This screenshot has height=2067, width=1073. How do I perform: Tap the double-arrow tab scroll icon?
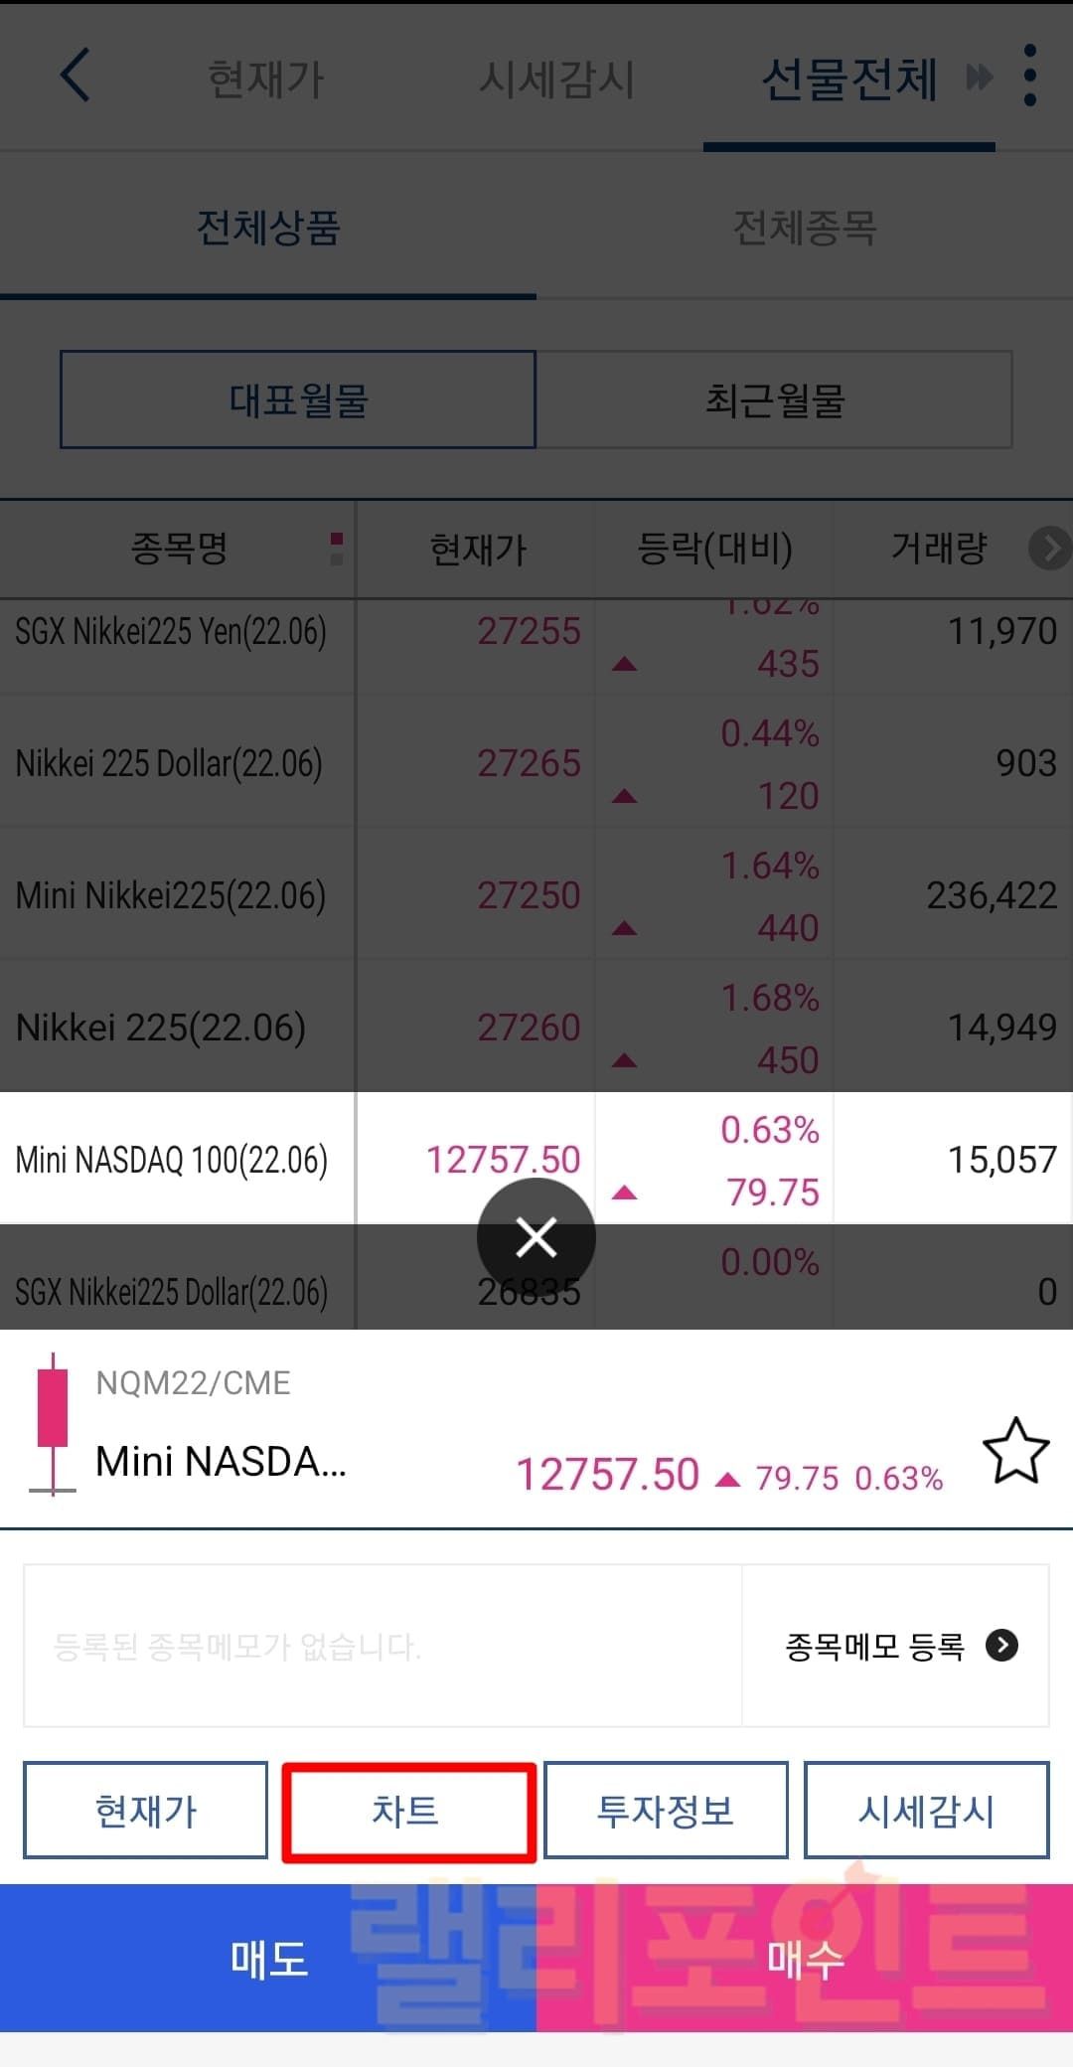(980, 78)
